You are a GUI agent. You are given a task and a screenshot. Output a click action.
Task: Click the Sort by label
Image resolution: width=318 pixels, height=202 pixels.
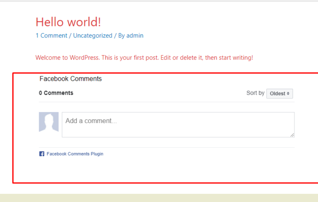click(x=255, y=93)
